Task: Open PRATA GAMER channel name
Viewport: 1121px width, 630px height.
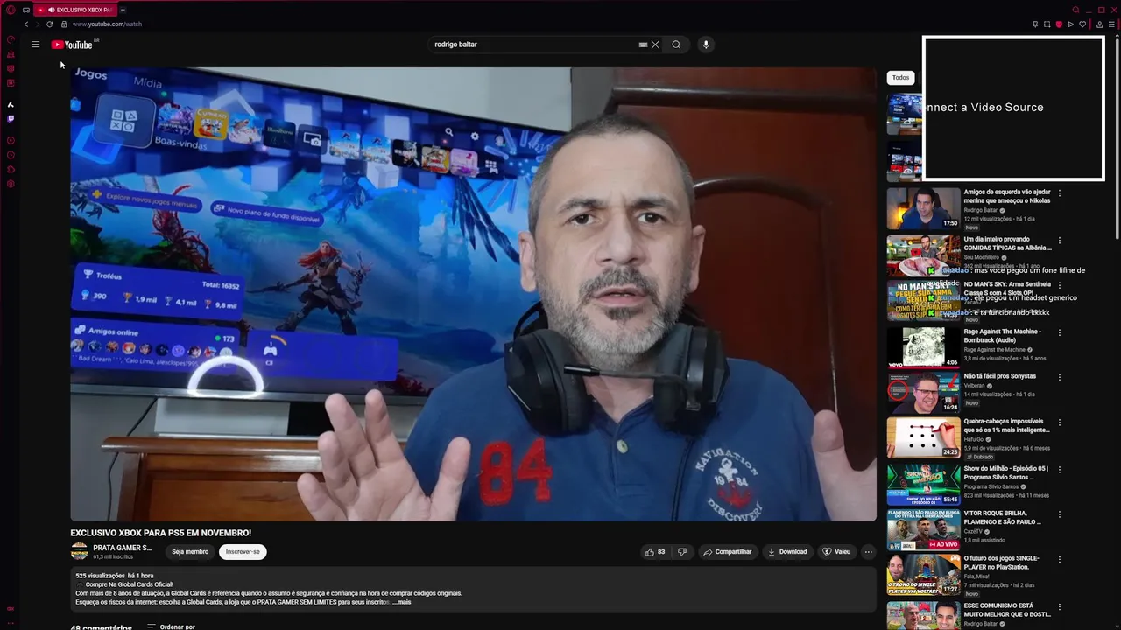Action: [x=123, y=548]
